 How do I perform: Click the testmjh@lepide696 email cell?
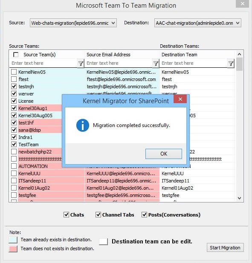point(122,87)
